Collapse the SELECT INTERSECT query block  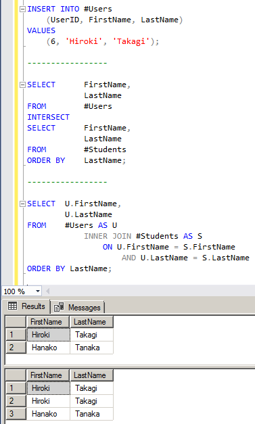pyautogui.click(x=22, y=85)
